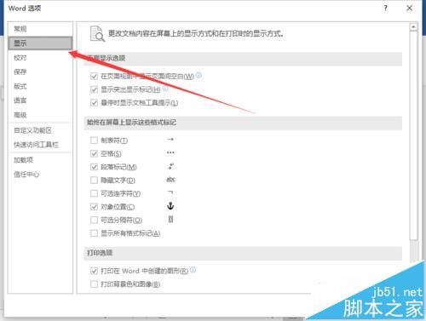Click the hidden text abc symbol icon

(170, 180)
